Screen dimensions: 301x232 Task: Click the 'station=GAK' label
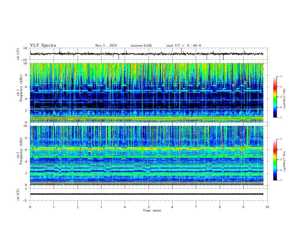[141, 45]
